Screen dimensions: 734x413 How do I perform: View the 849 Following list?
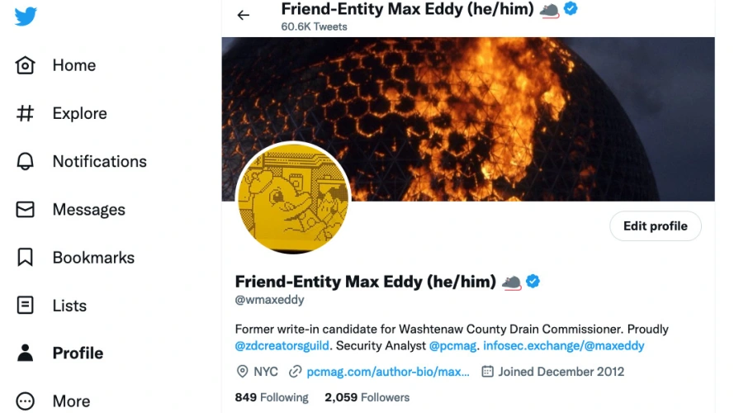point(272,397)
